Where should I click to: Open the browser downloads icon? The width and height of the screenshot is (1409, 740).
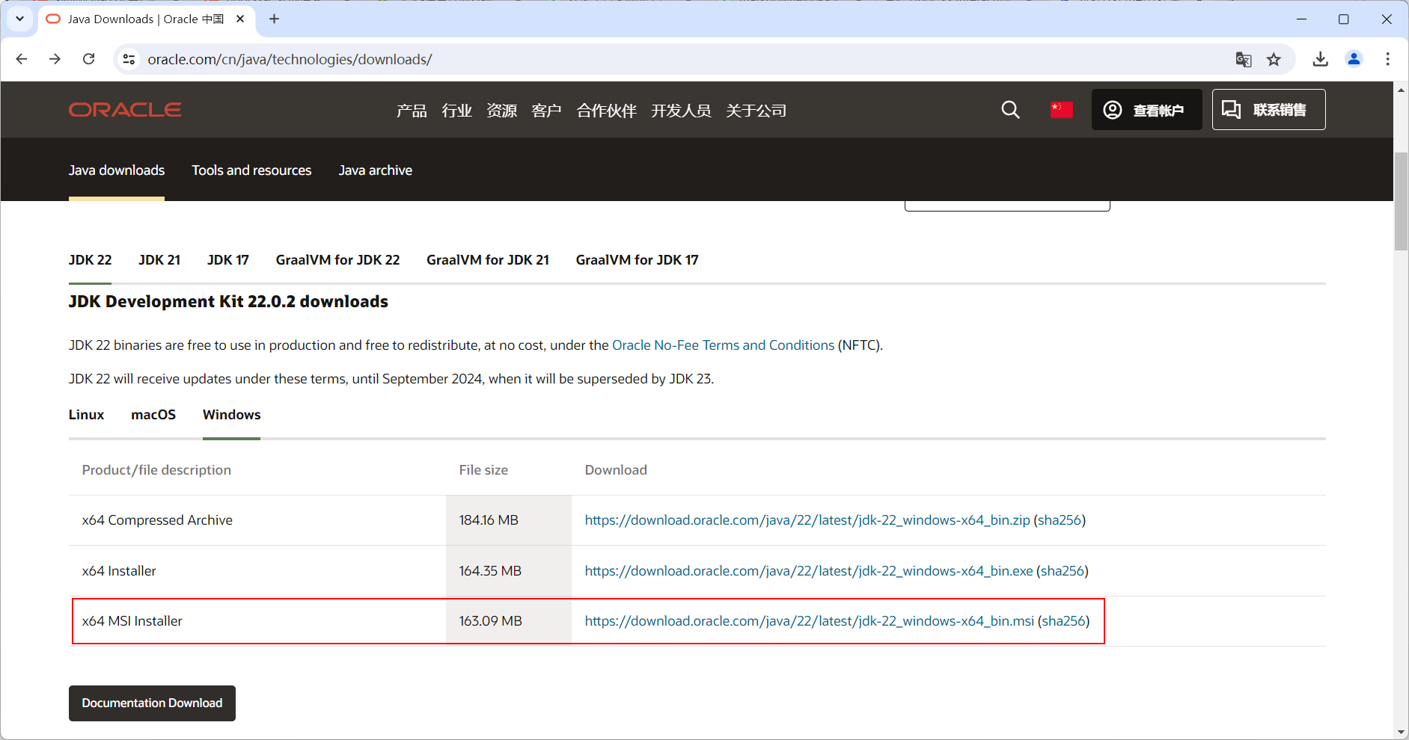tap(1321, 59)
